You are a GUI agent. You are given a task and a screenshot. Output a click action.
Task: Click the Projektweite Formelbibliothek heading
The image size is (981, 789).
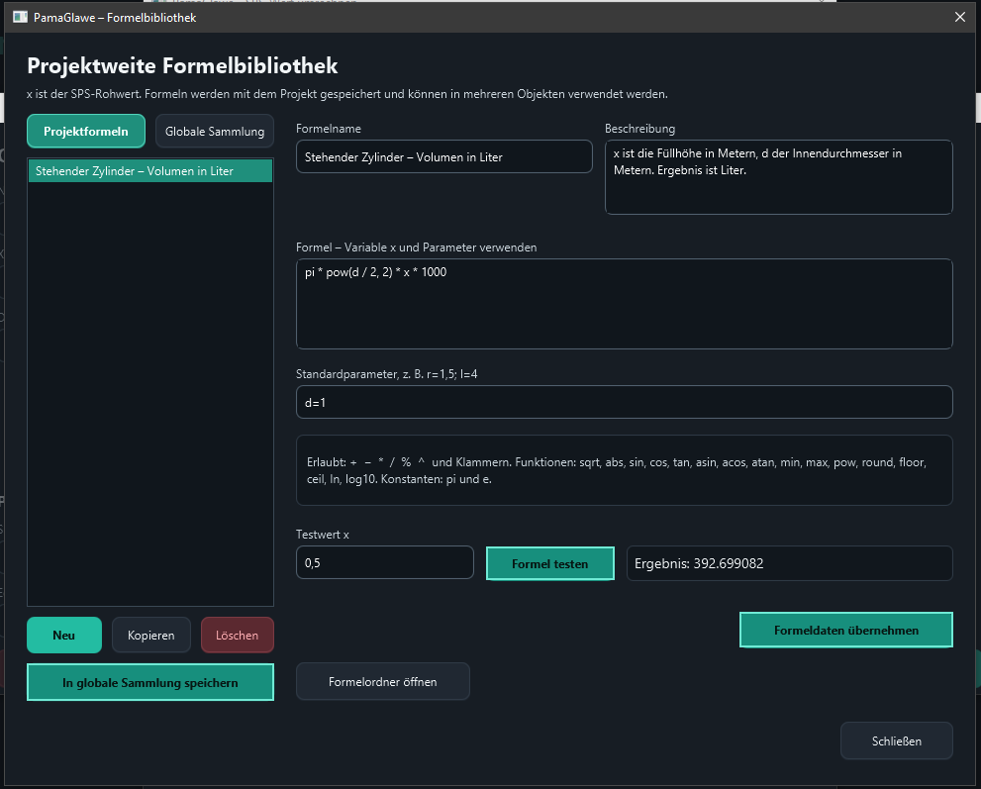coord(182,65)
